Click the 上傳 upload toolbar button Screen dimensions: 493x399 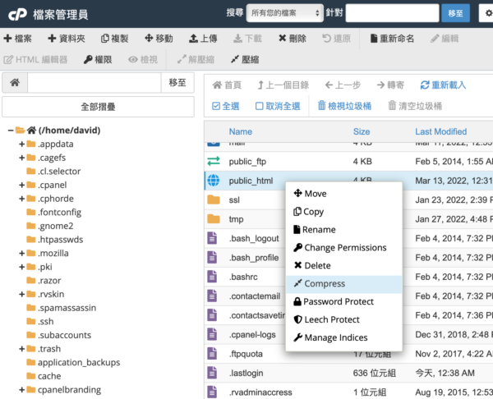(x=203, y=39)
